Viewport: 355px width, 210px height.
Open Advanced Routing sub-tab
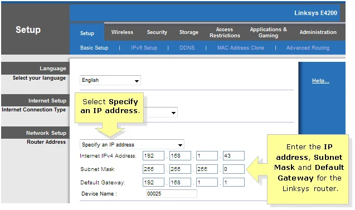pos(308,48)
